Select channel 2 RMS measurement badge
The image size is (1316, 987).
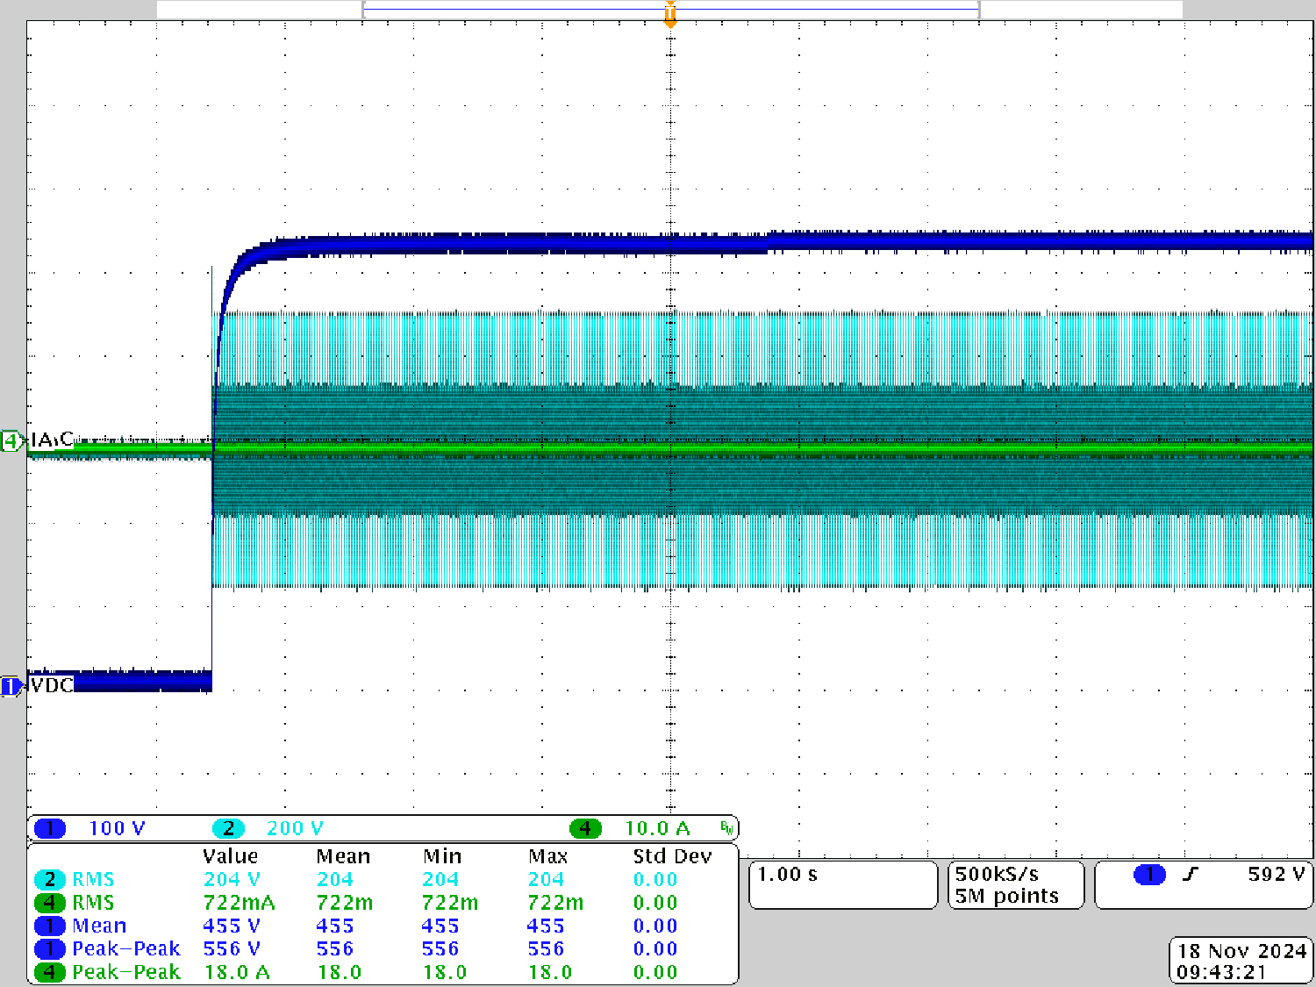coord(50,879)
